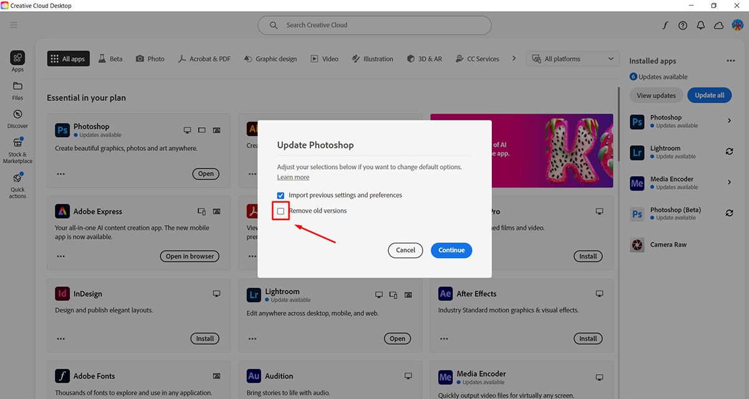Click the Media Encoder icon in app cards
Viewport: 749px width, 399px height.
[x=446, y=376]
